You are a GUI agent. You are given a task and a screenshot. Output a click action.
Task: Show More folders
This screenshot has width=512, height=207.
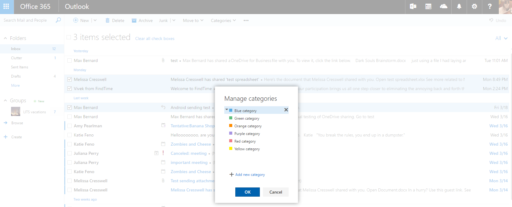(x=15, y=85)
